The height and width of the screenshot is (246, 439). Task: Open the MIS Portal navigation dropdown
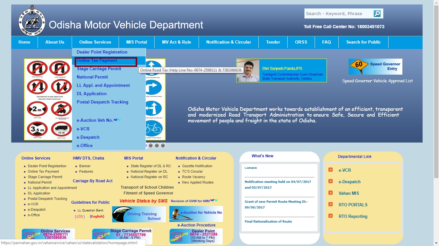click(136, 42)
